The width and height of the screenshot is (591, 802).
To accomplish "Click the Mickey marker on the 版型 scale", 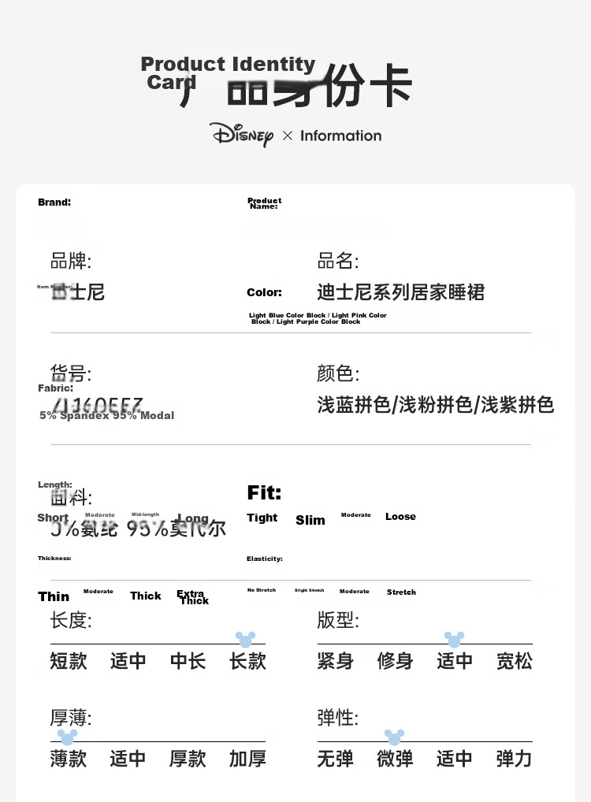I will (455, 640).
